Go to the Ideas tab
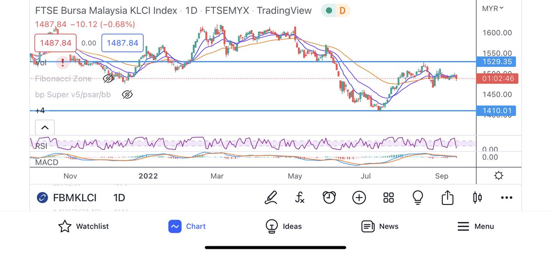 [x=284, y=226]
